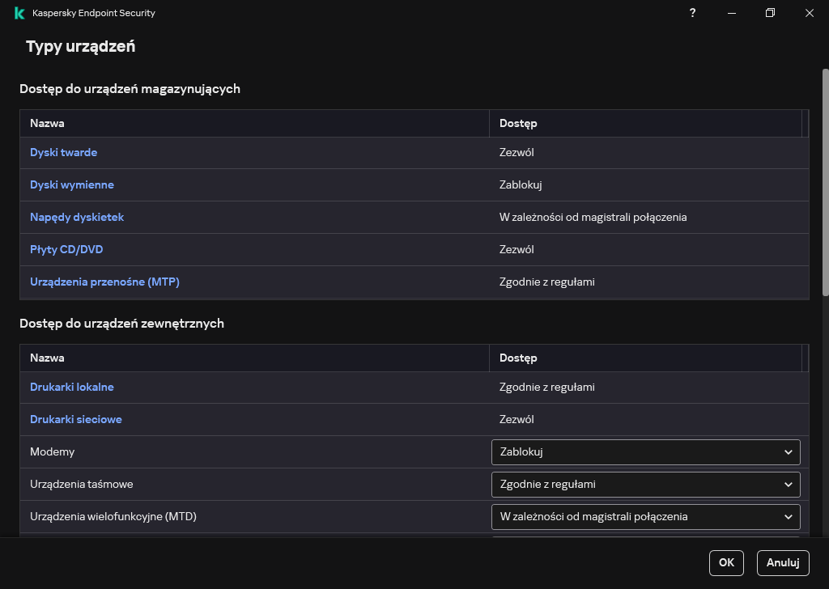The width and height of the screenshot is (829, 589).
Task: Confirm changes with the OK button
Action: pos(726,562)
